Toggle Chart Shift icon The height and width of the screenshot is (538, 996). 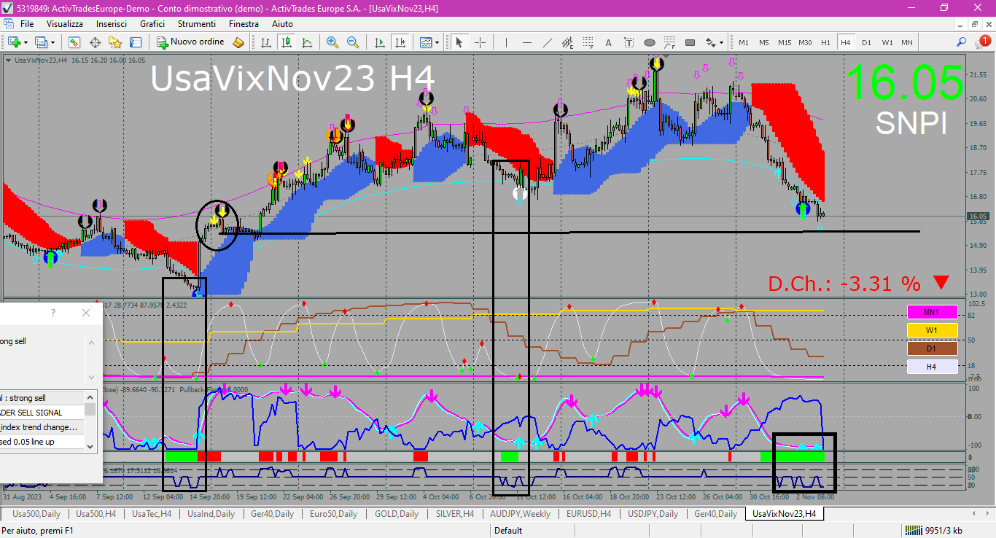coord(400,42)
